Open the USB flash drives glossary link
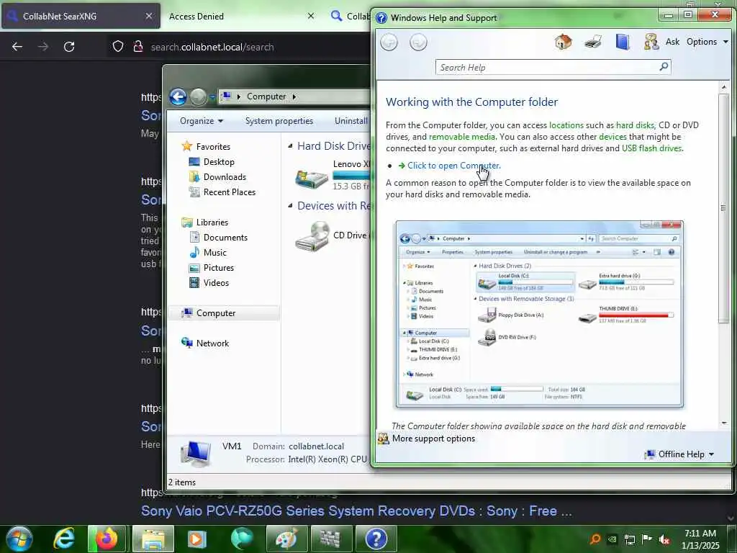This screenshot has width=737, height=553. [651, 148]
